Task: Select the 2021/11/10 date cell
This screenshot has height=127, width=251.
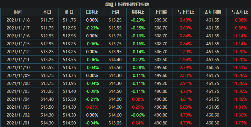Action: pos(18,67)
